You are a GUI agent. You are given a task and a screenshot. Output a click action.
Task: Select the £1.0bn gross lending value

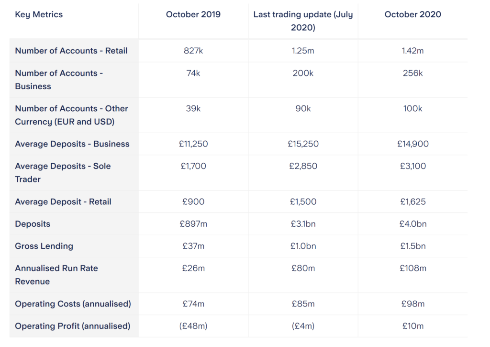click(x=303, y=246)
